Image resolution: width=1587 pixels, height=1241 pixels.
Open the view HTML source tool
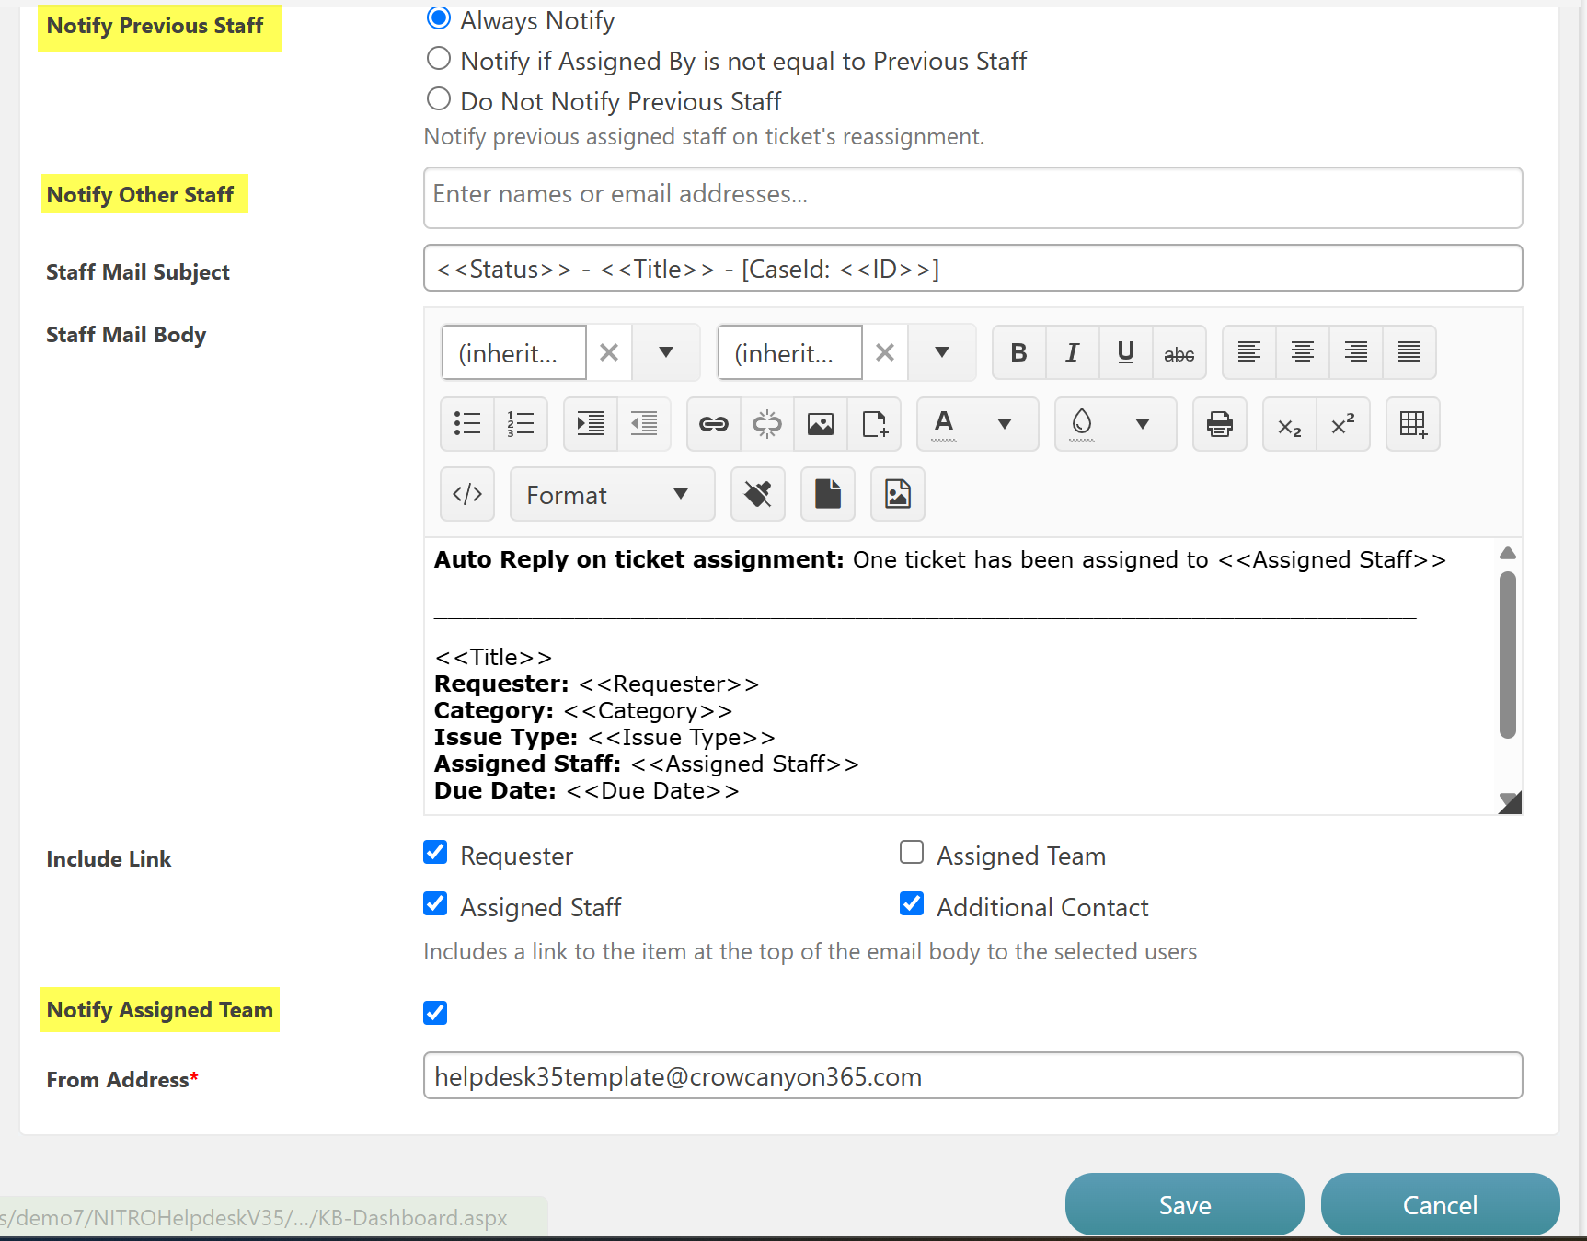pyautogui.click(x=467, y=495)
